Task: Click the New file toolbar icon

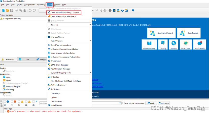Action: pyautogui.click(x=4, y=10)
